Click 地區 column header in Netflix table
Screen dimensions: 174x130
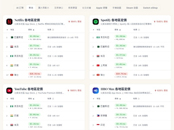(x=12, y=30)
